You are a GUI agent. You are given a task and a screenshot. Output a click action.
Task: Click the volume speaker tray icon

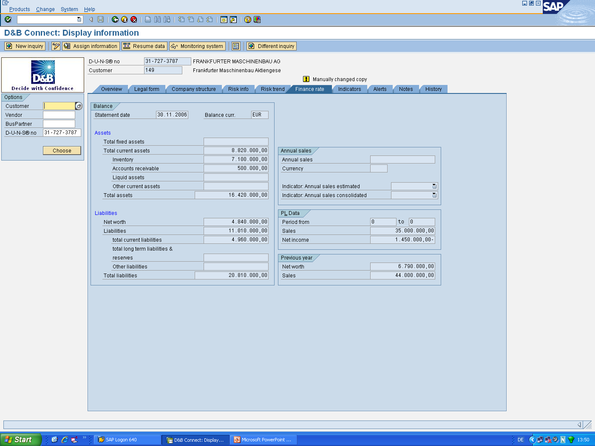[555, 440]
